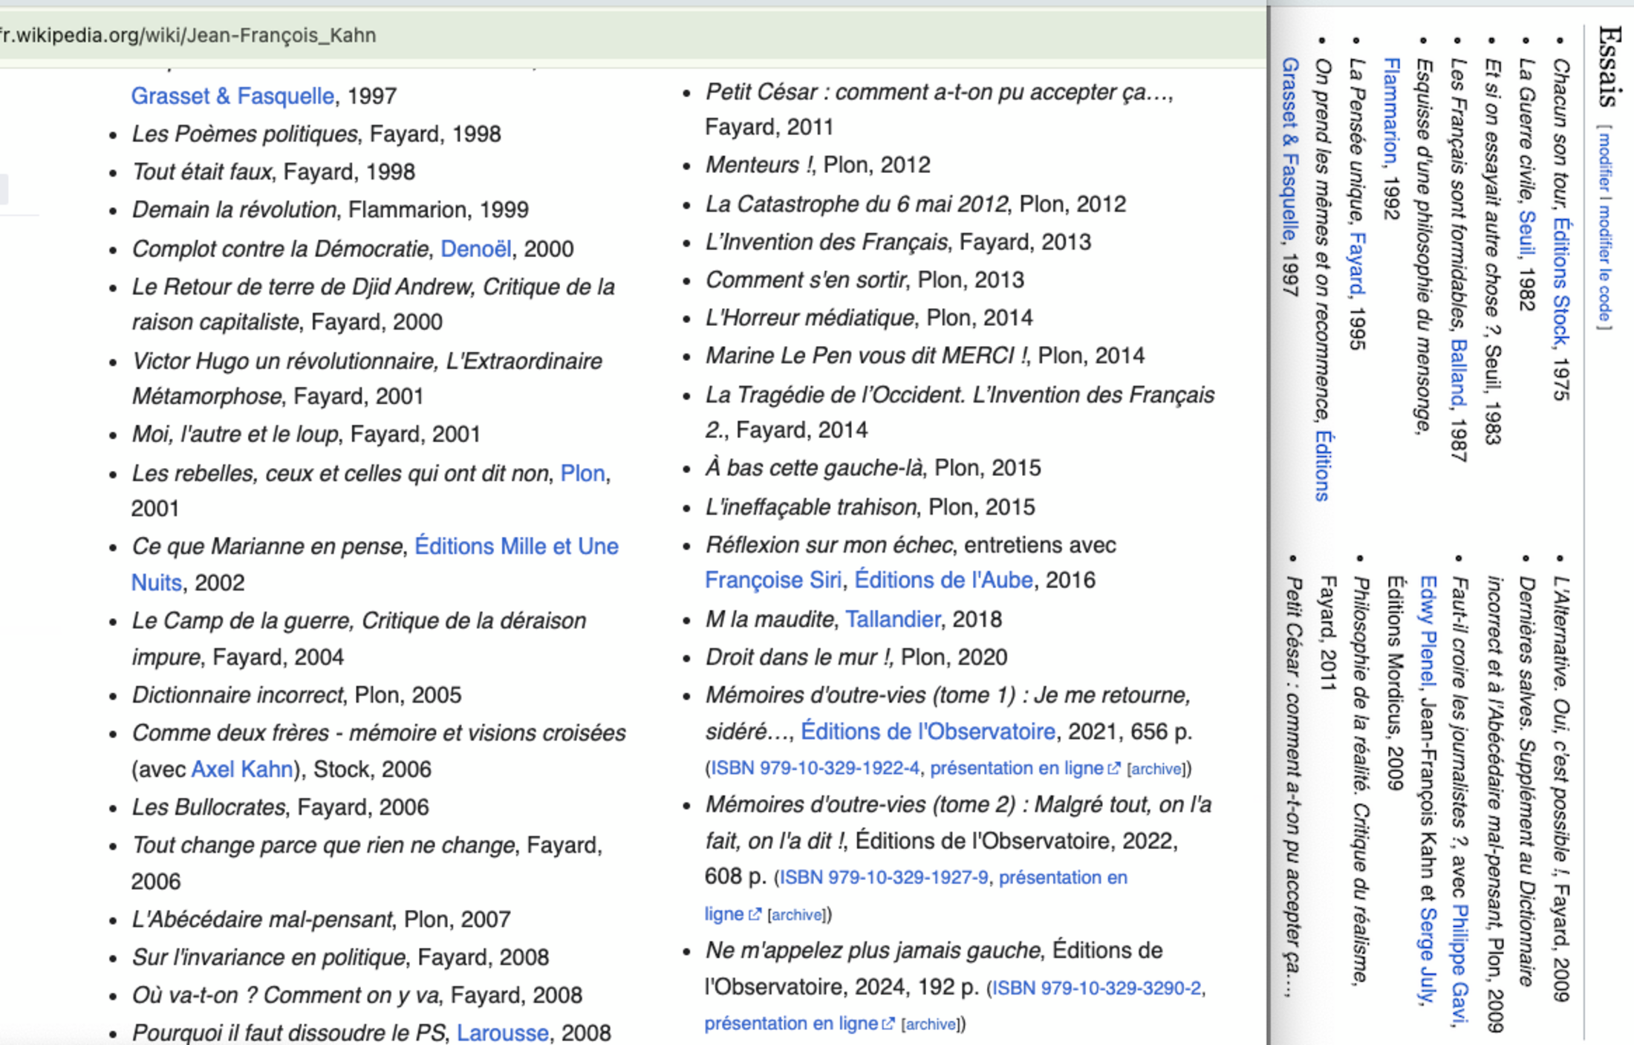The width and height of the screenshot is (1634, 1045).
Task: Visit the Axel Kahn article link
Action: click(241, 769)
